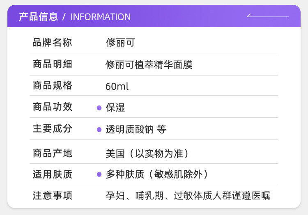308x215 pixels.
Task: Select the 品牌名称 label
Action: coord(53,42)
